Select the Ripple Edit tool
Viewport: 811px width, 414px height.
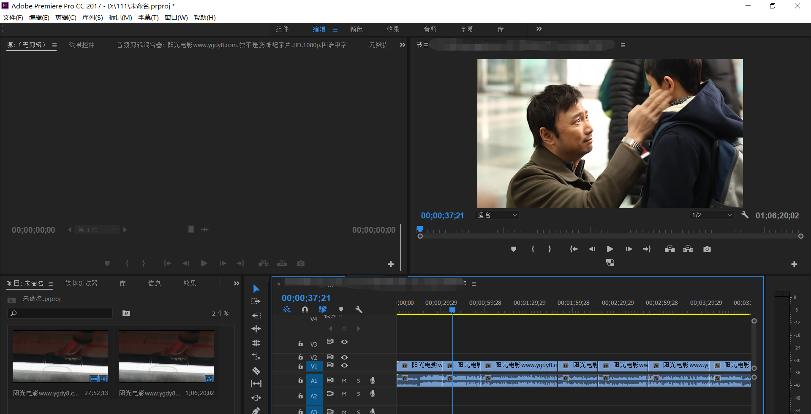pos(256,329)
